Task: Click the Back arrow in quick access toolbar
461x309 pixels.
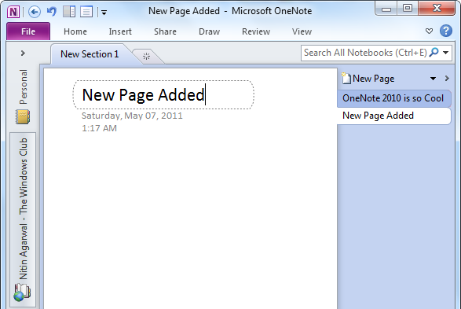Action: (x=35, y=12)
